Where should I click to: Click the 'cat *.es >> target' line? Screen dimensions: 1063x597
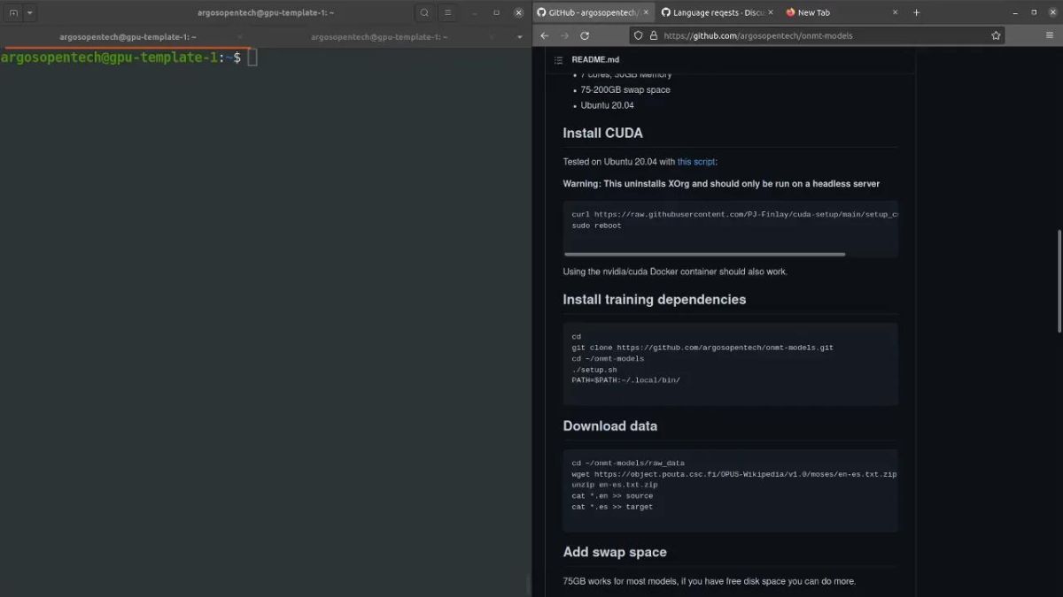point(612,507)
